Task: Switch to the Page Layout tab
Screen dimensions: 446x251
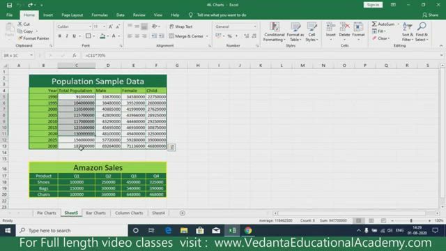Action: pyautogui.click(x=72, y=15)
